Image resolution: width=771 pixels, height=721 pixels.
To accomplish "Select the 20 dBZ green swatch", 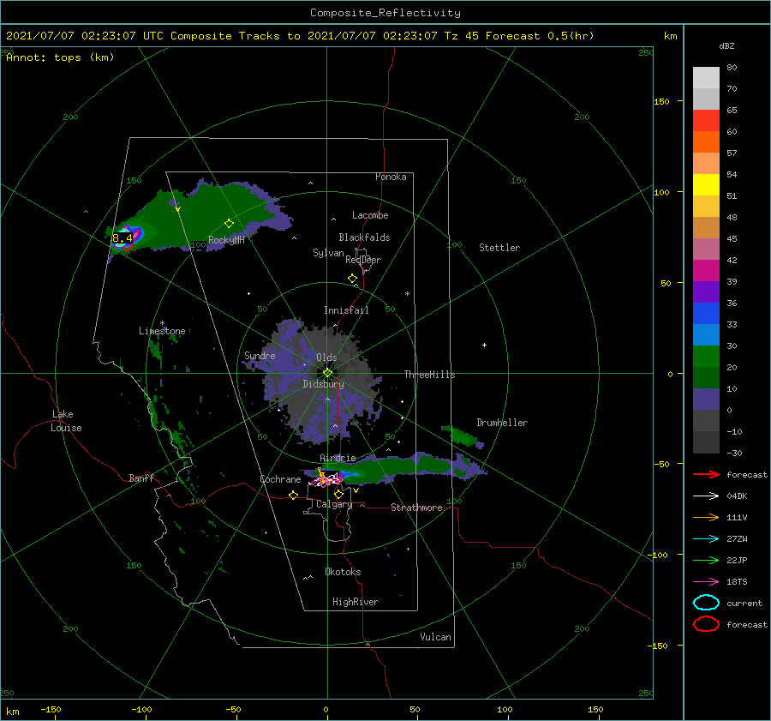I will tap(706, 356).
